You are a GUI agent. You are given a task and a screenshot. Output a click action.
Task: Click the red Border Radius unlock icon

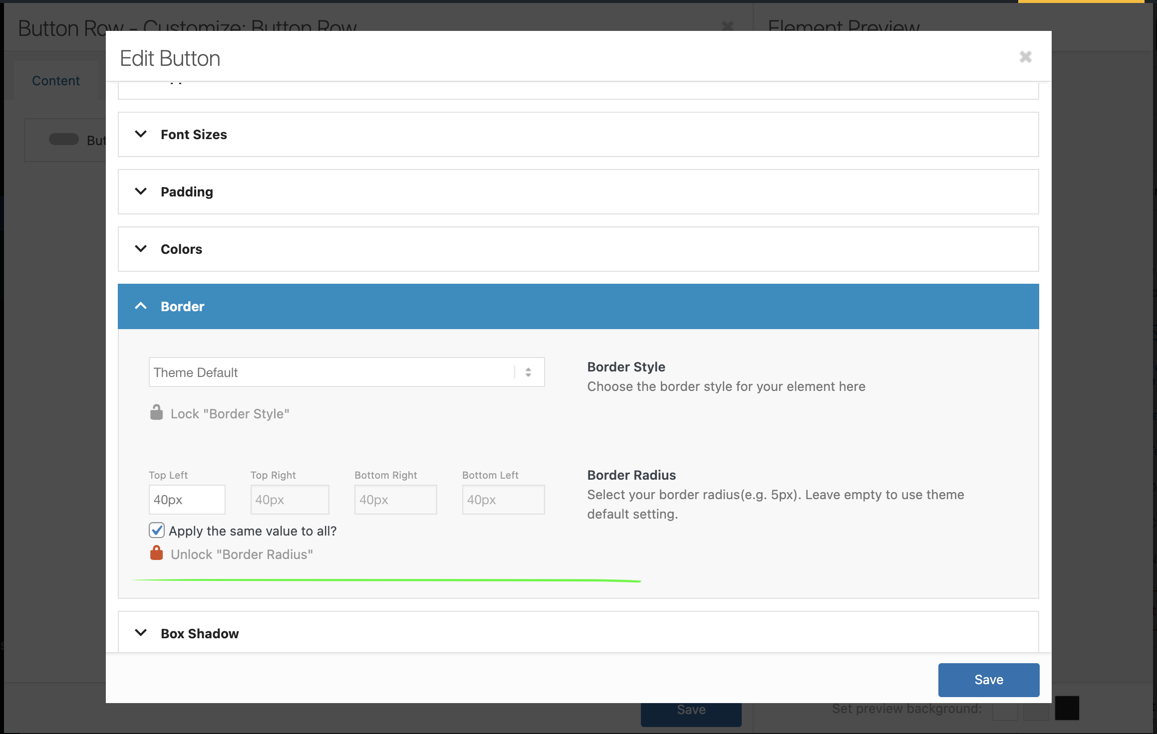(x=156, y=553)
